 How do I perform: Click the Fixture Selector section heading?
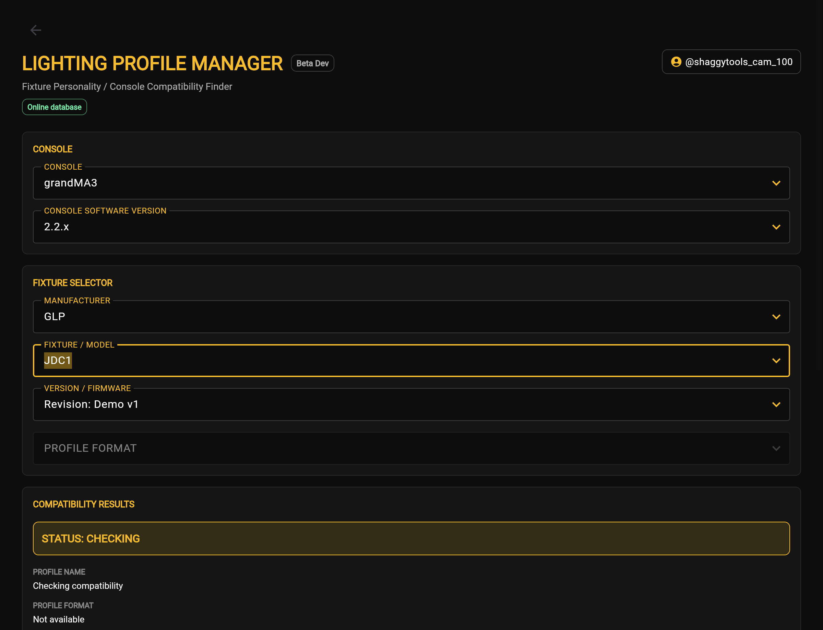[x=73, y=283]
